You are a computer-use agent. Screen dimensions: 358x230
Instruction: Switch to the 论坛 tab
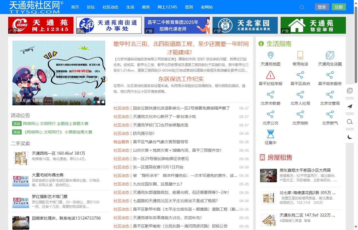coord(91,7)
